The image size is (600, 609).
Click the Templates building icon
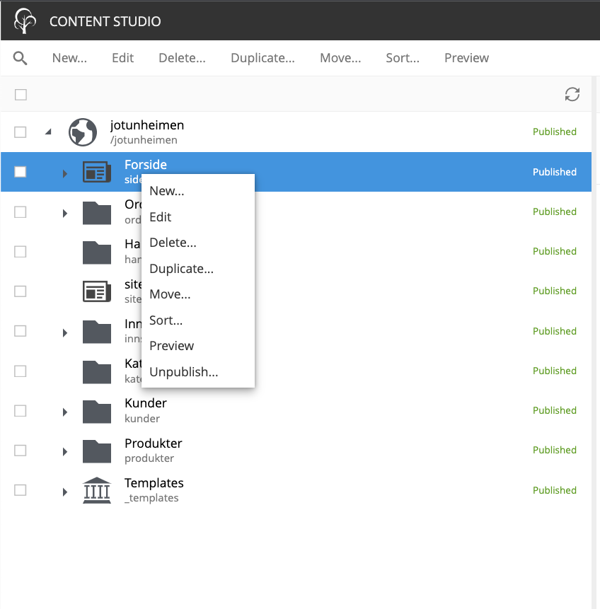pos(97,490)
